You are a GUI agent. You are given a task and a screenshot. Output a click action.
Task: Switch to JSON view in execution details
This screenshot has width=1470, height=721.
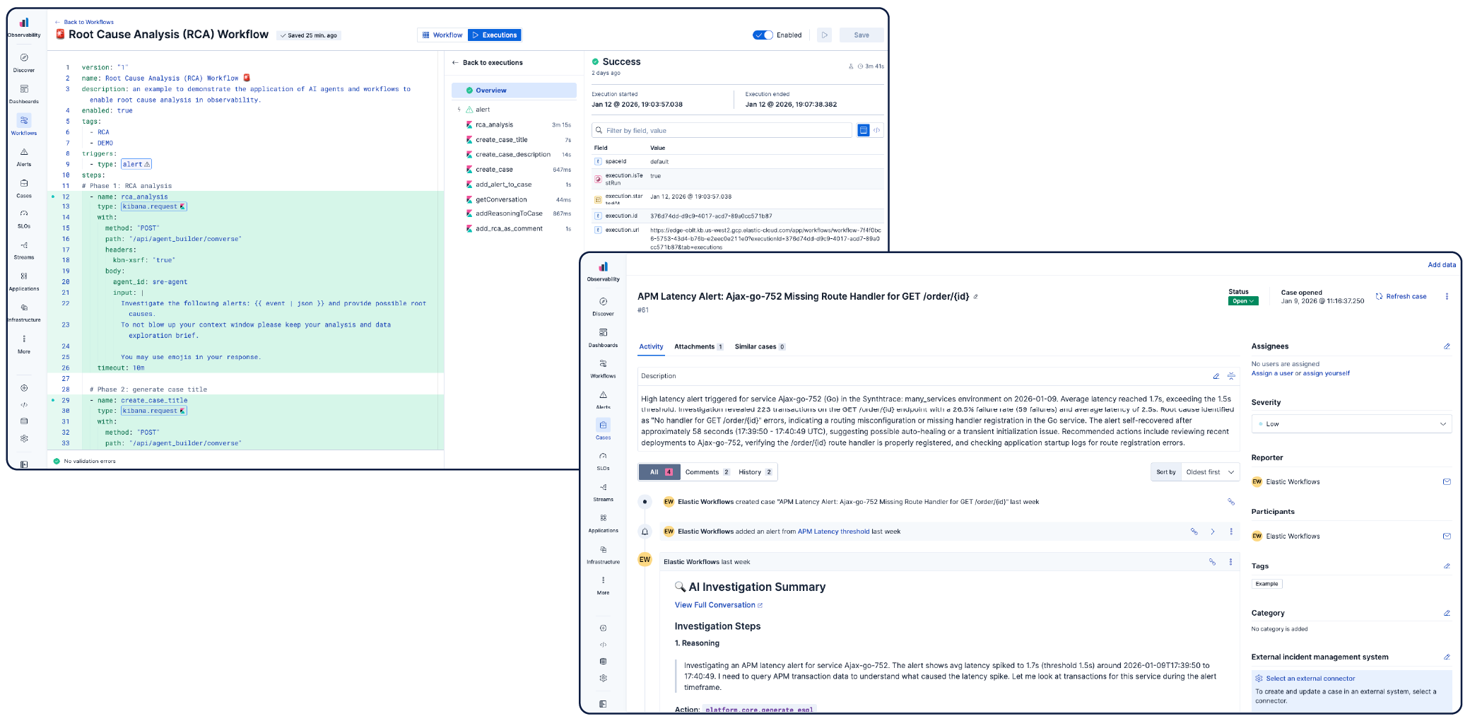(877, 131)
